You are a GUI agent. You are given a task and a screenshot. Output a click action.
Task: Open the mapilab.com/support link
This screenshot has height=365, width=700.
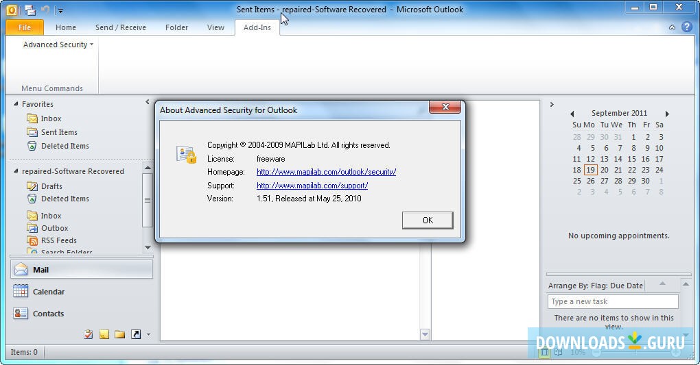point(312,186)
